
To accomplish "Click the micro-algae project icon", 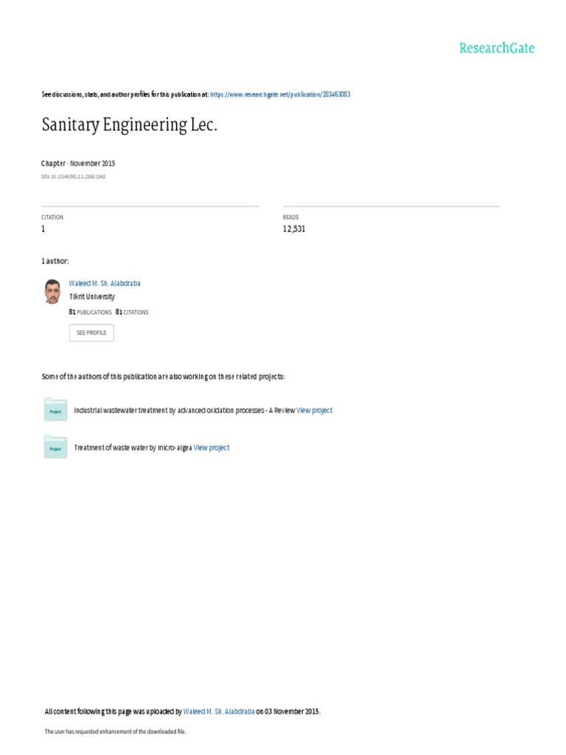I will tap(55, 448).
